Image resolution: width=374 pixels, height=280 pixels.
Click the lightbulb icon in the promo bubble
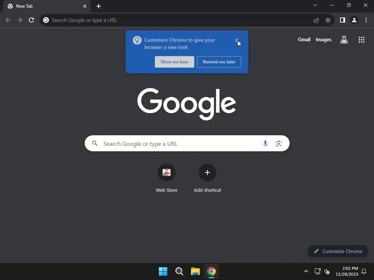coord(137,40)
